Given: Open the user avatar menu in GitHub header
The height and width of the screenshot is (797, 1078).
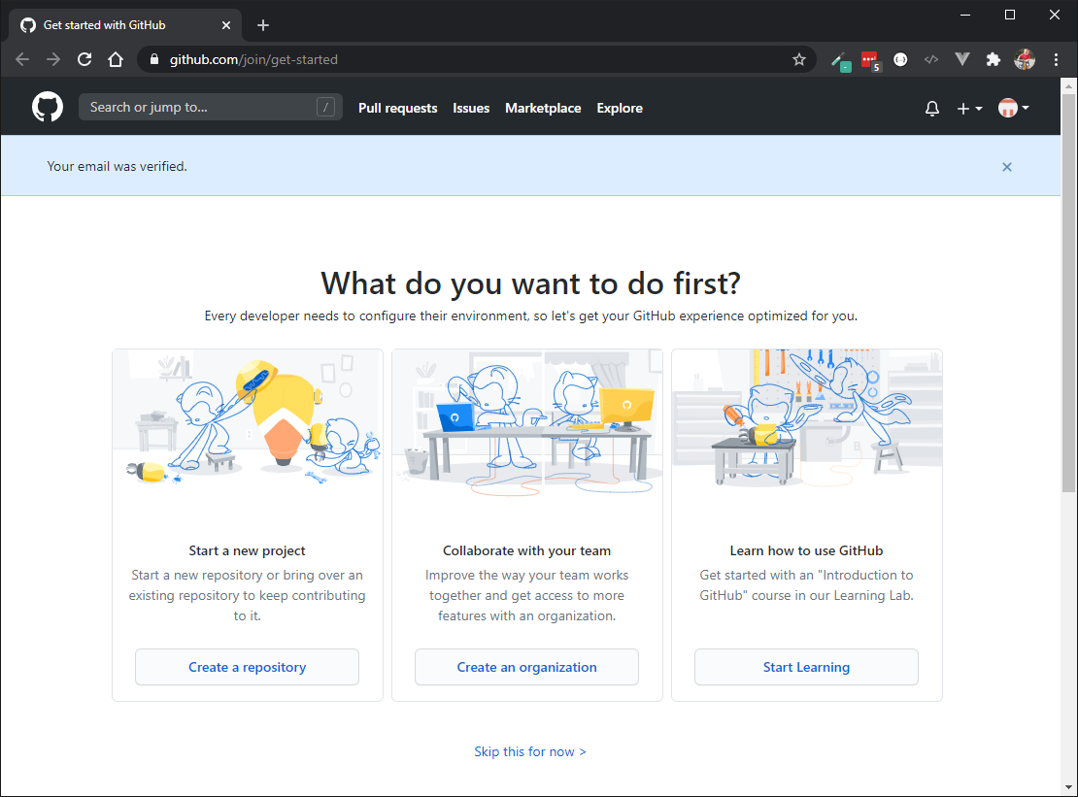Looking at the screenshot, I should (x=1013, y=108).
